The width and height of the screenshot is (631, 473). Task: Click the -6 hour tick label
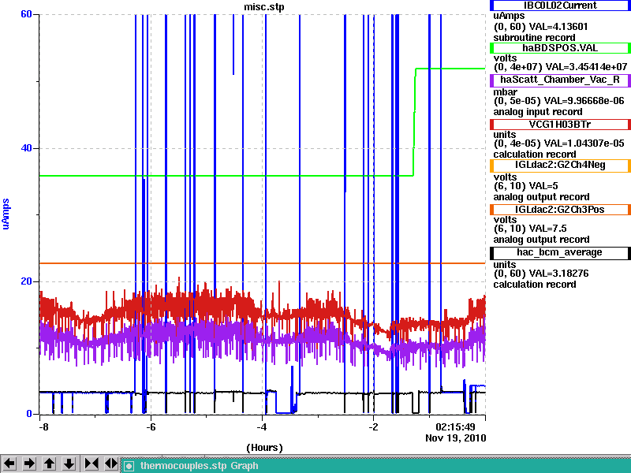[151, 427]
